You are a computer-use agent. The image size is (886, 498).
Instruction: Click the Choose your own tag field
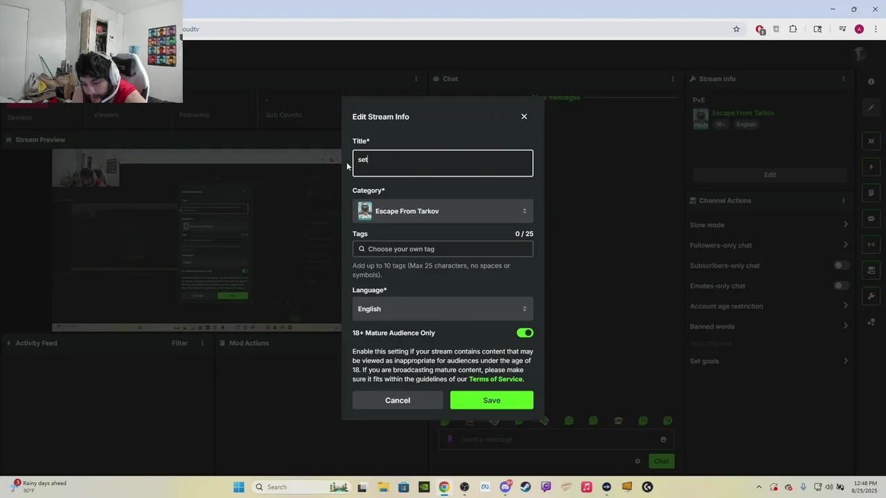click(442, 249)
